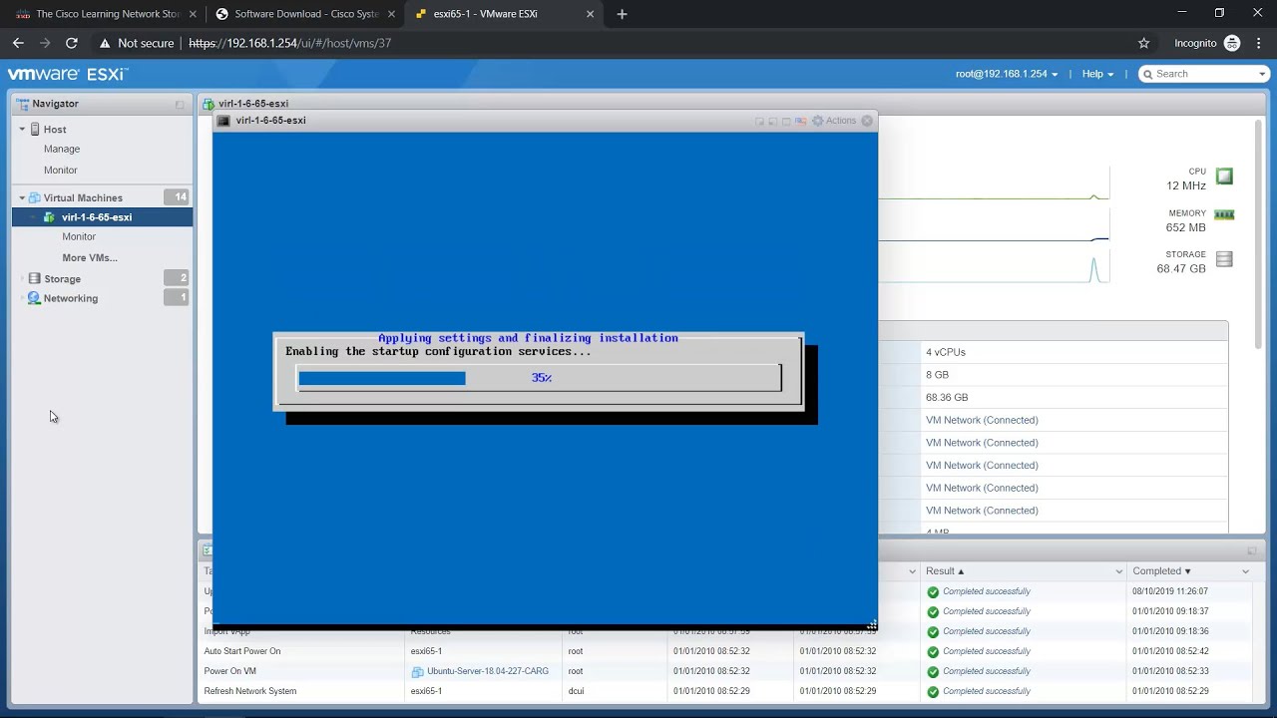Click the green check for Power On VM
The image size is (1277, 718).
(x=933, y=671)
